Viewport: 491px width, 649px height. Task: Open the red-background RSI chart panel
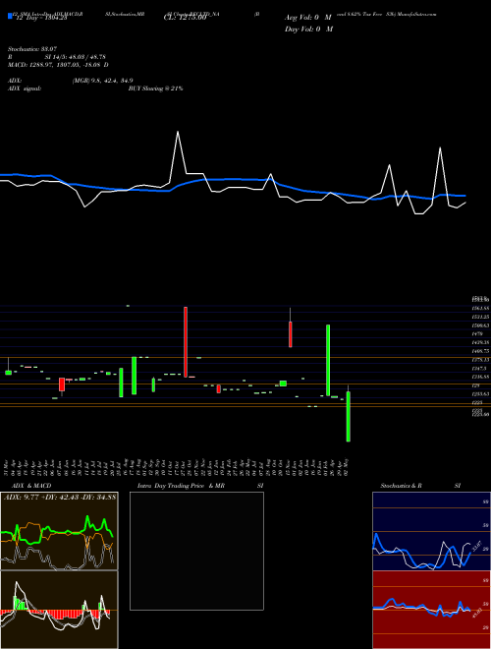point(431,610)
